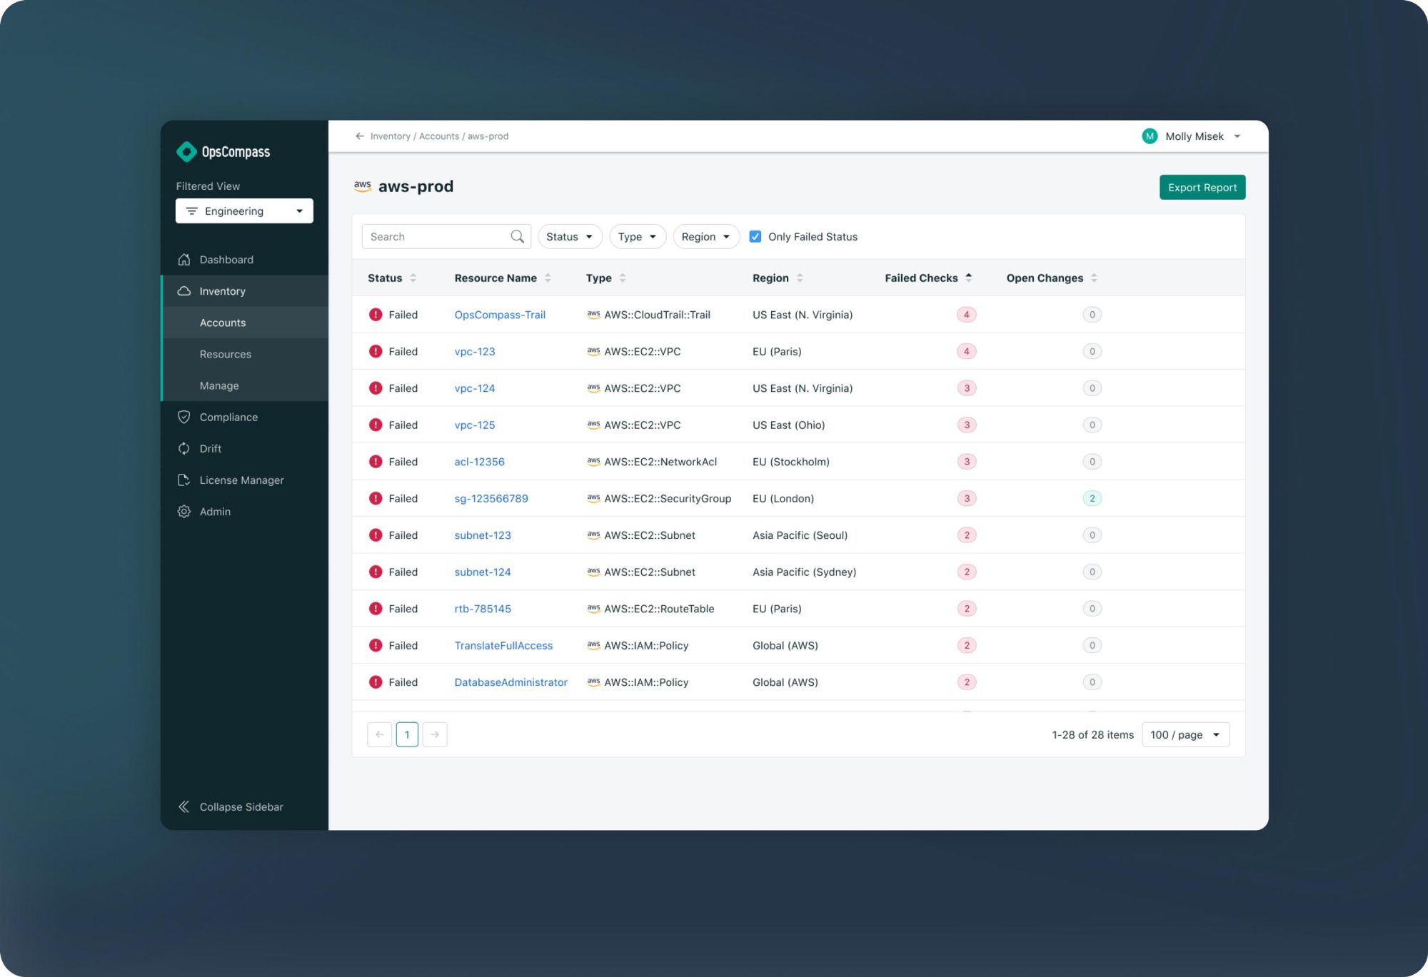Click the Export Report button
Viewport: 1428px width, 977px height.
(1202, 187)
